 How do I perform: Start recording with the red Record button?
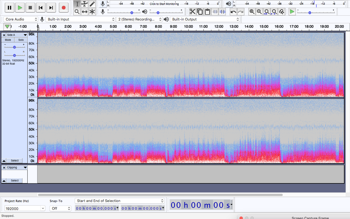(63, 8)
